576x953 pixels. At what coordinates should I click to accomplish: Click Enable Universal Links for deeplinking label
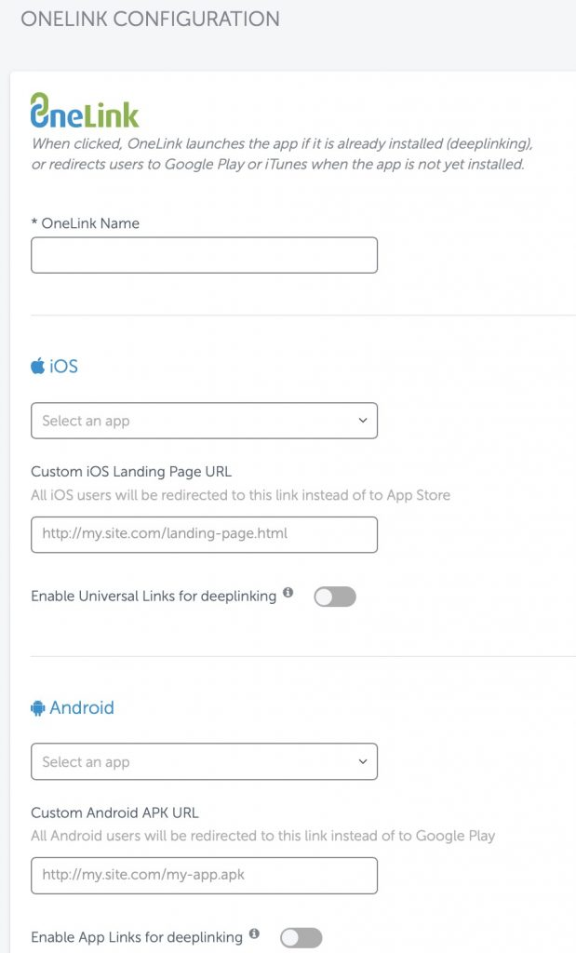tap(154, 597)
